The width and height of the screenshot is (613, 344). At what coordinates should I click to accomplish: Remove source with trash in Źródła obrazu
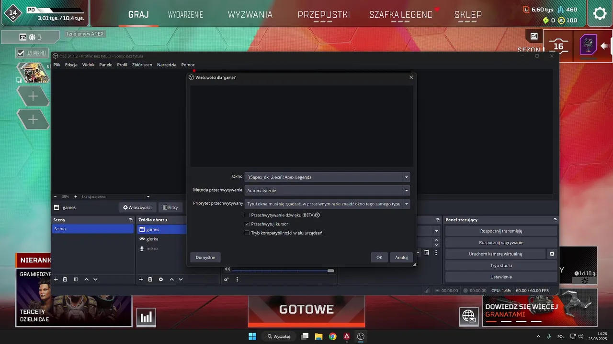150,279
